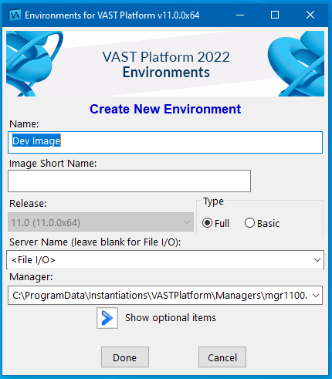Image resolution: width=332 pixels, height=379 pixels.
Task: Click the Name input field
Action: (x=165, y=142)
